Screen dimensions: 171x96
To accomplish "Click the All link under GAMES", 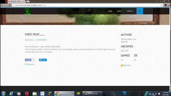I will pyautogui.click(x=122, y=60).
